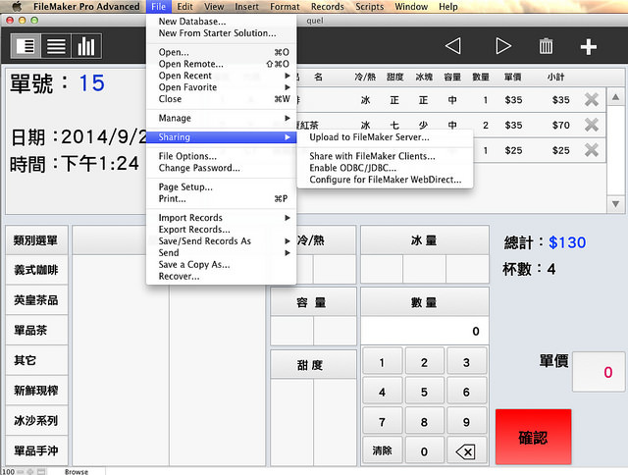Switch to list view icon
The image size is (628, 475).
pyautogui.click(x=56, y=46)
